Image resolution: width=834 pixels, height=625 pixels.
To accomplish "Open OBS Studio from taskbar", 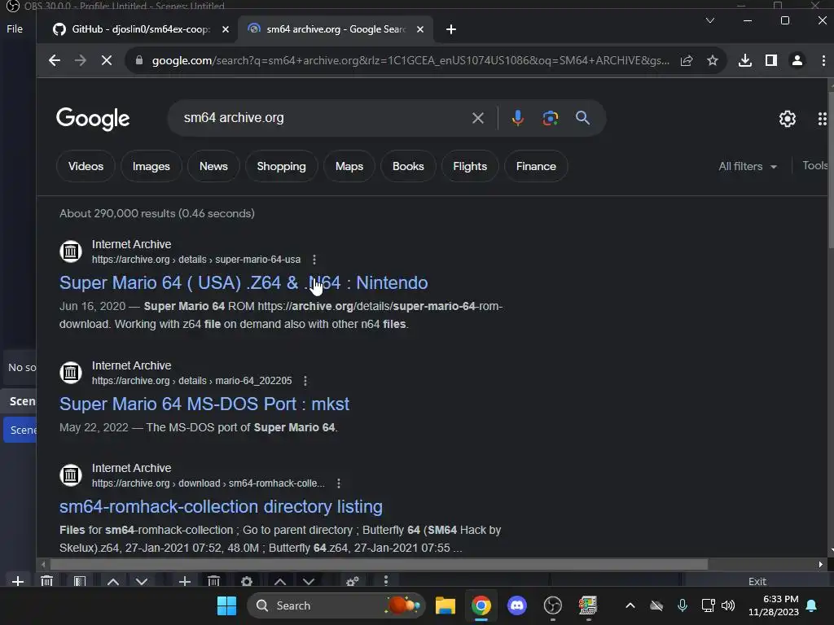I will coord(553,605).
